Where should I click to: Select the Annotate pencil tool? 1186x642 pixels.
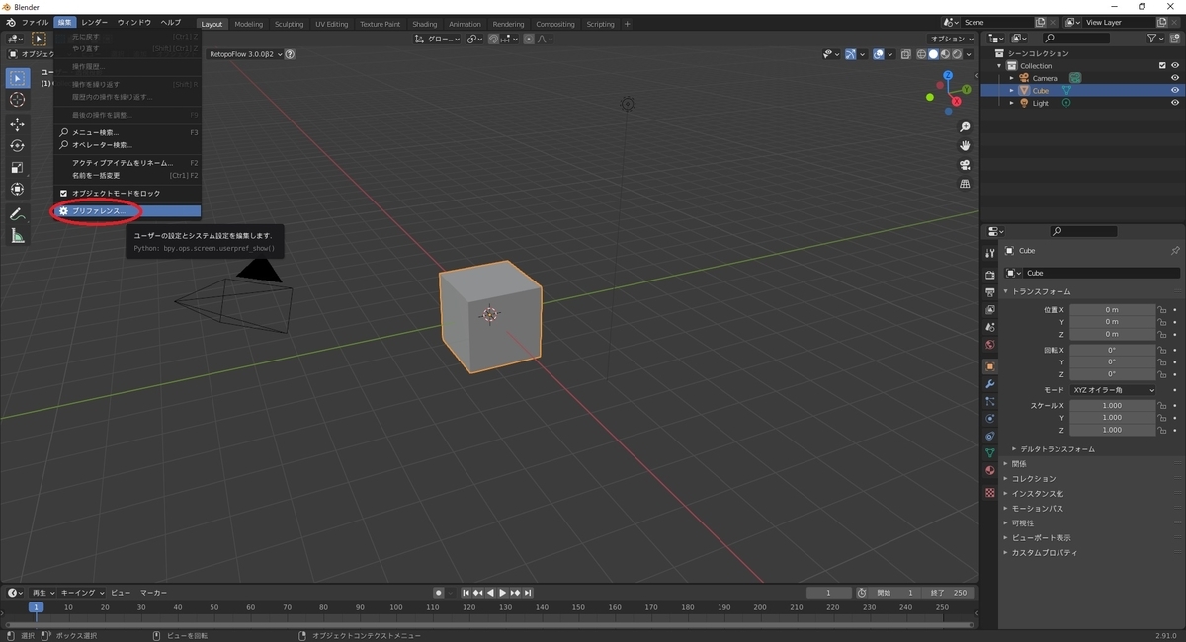coord(18,214)
